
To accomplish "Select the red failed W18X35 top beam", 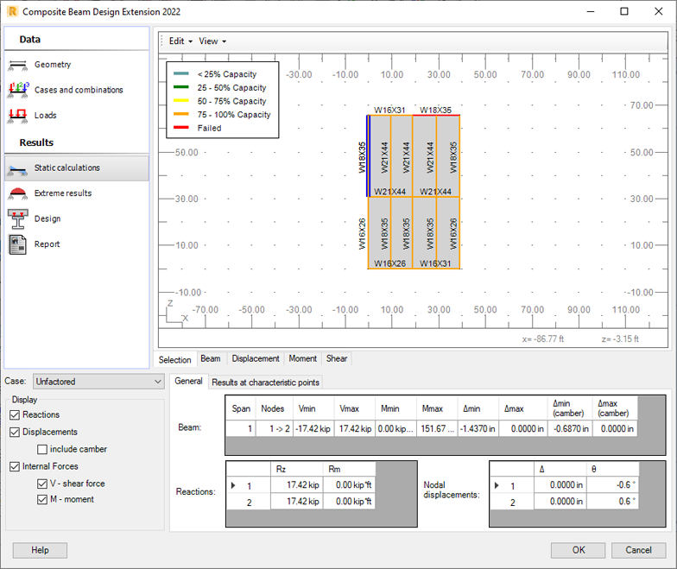I will (x=436, y=116).
